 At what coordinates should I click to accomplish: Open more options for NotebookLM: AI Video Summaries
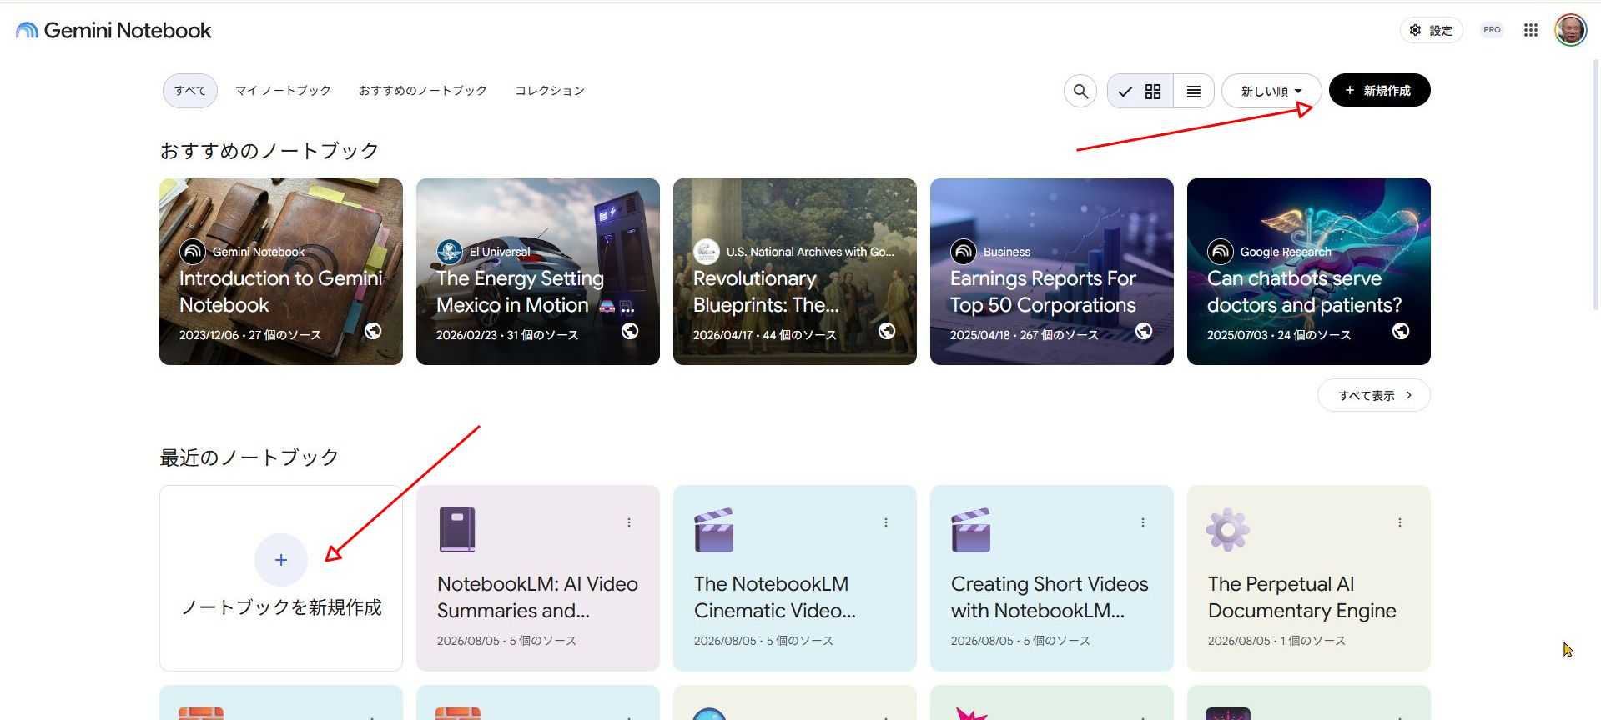coord(629,522)
